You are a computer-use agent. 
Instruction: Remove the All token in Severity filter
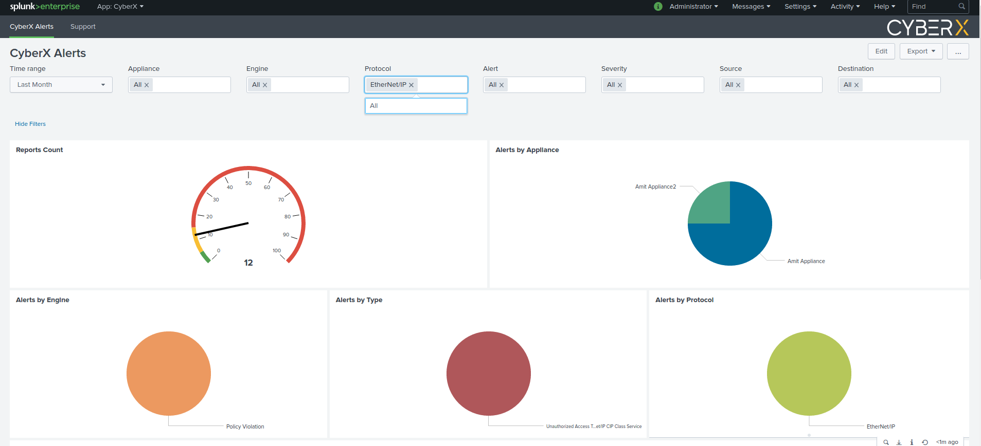[x=620, y=85]
